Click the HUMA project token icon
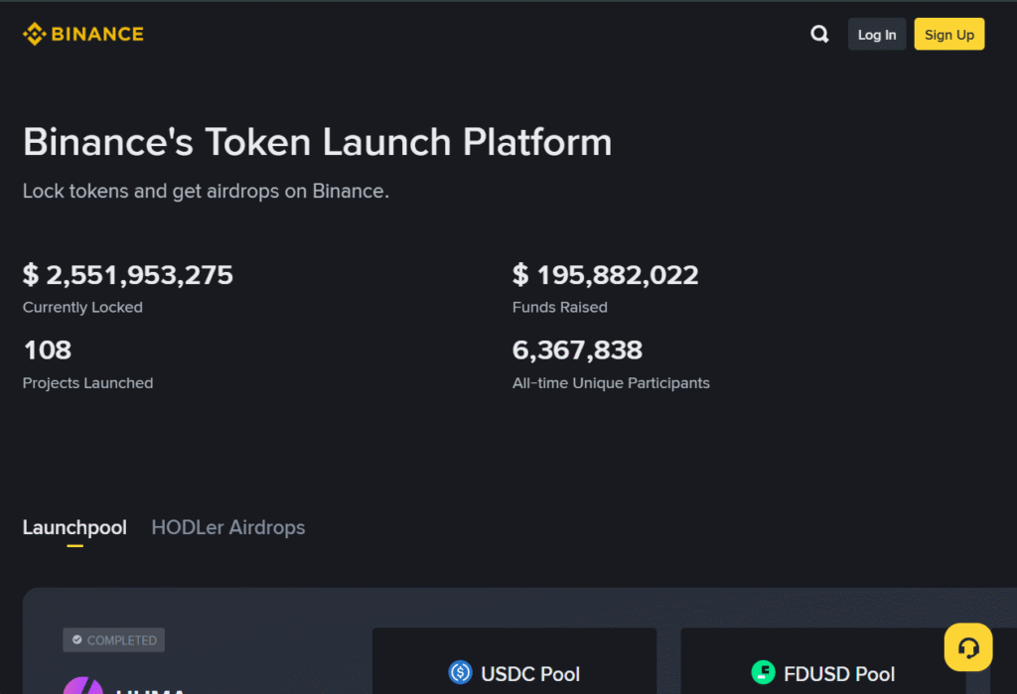The width and height of the screenshot is (1017, 694). click(x=83, y=686)
